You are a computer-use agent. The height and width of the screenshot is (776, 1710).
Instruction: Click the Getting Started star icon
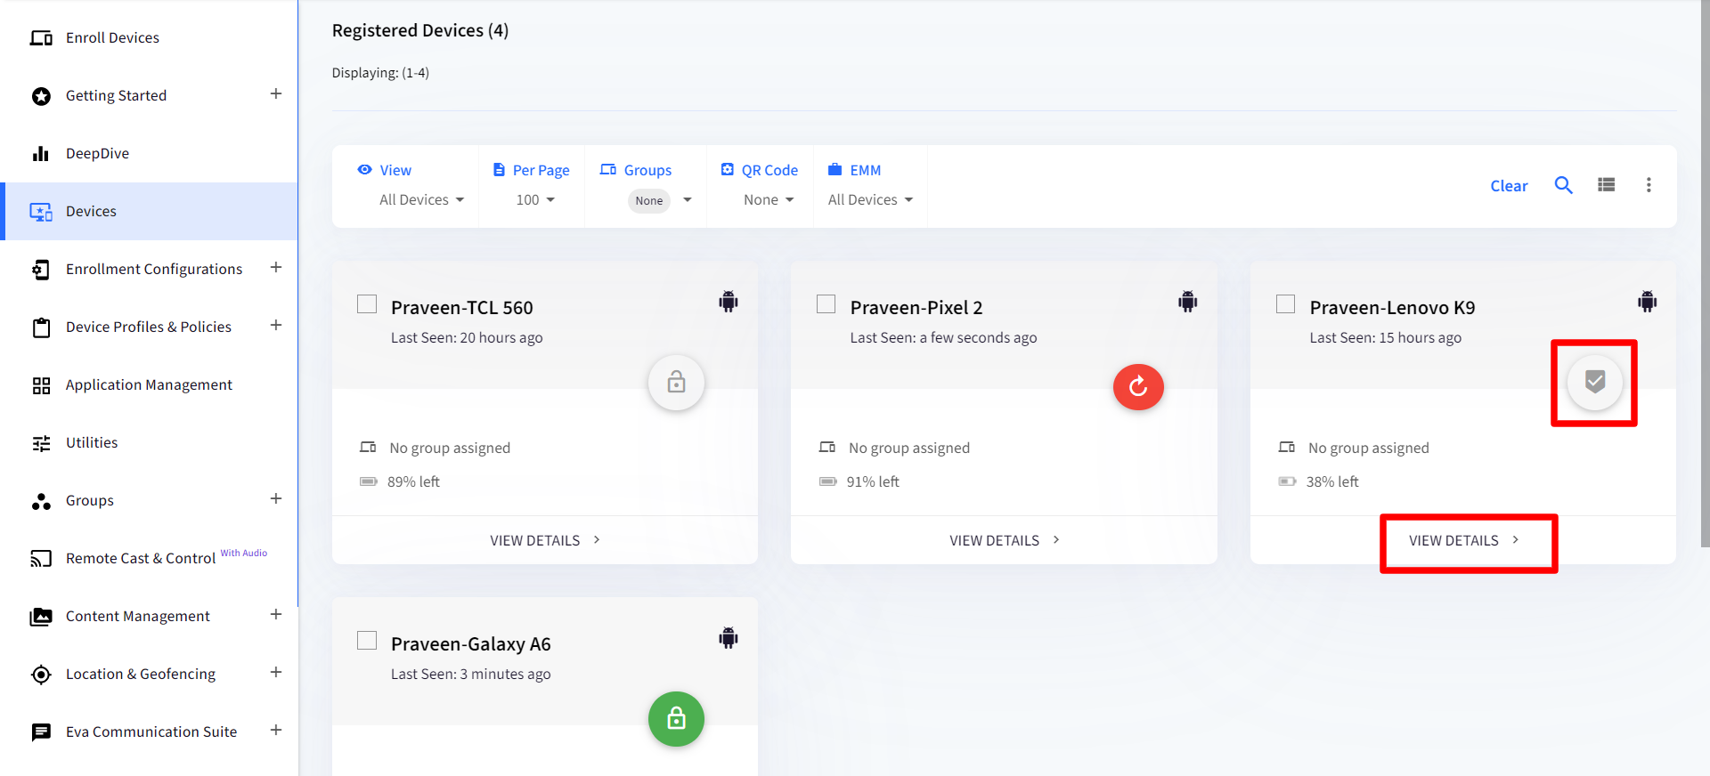point(41,96)
